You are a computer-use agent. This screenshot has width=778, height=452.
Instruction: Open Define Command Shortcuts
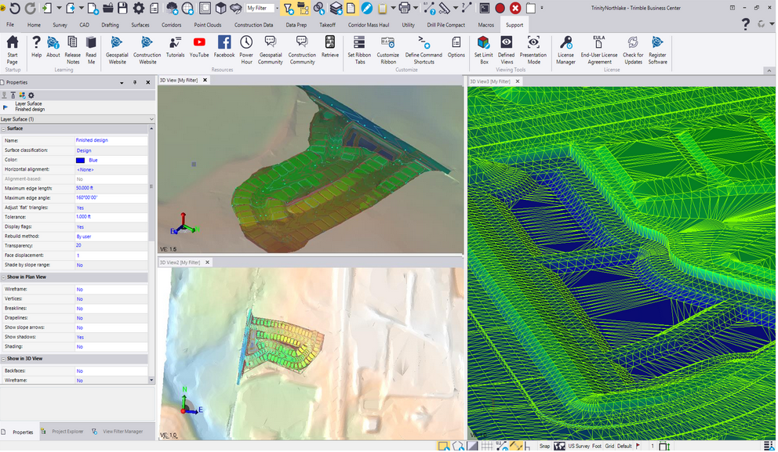424,50
